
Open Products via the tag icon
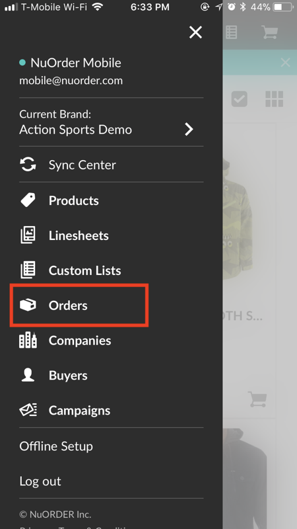28,200
